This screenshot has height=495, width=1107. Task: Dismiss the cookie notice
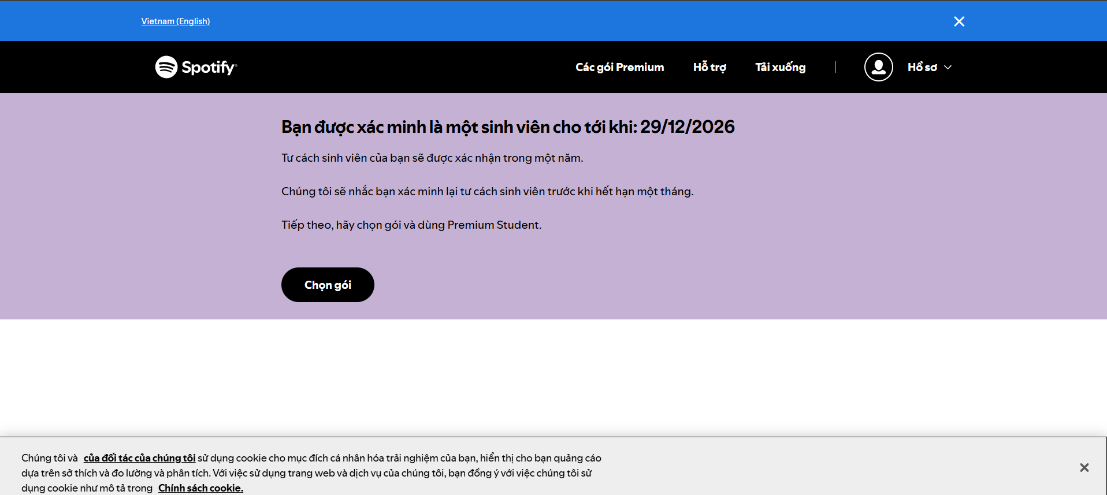pyautogui.click(x=1084, y=467)
